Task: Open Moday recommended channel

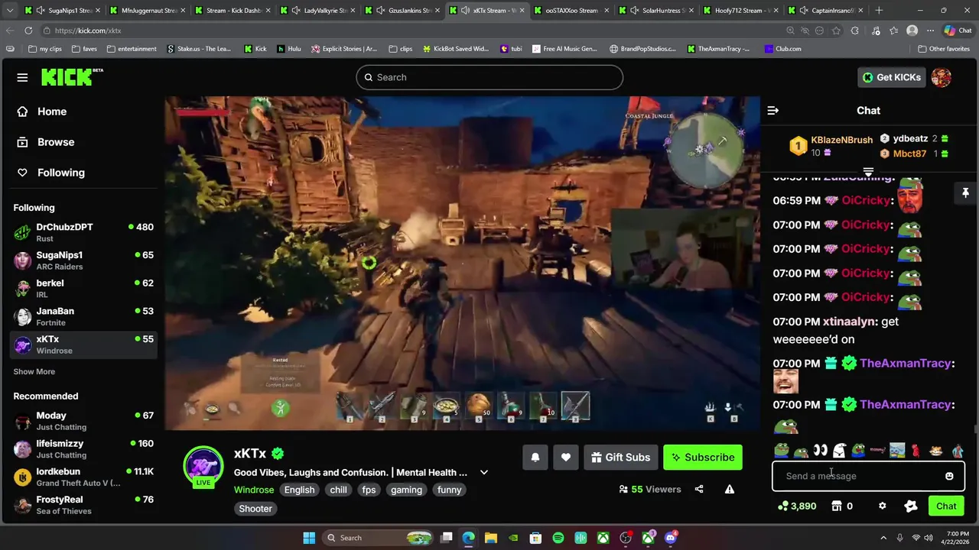Action: 84,421
